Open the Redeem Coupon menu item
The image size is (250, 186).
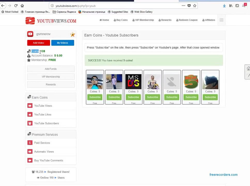[187, 20]
